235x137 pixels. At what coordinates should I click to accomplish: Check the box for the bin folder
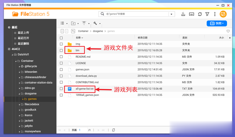click(61, 50)
